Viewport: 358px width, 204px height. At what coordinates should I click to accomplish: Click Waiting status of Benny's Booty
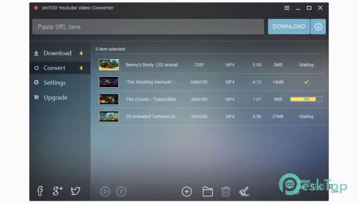pos(306,65)
